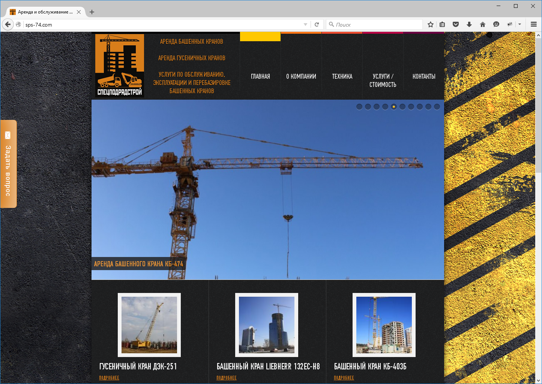
Task: Select the eighth slideshow dot
Action: tap(420, 107)
